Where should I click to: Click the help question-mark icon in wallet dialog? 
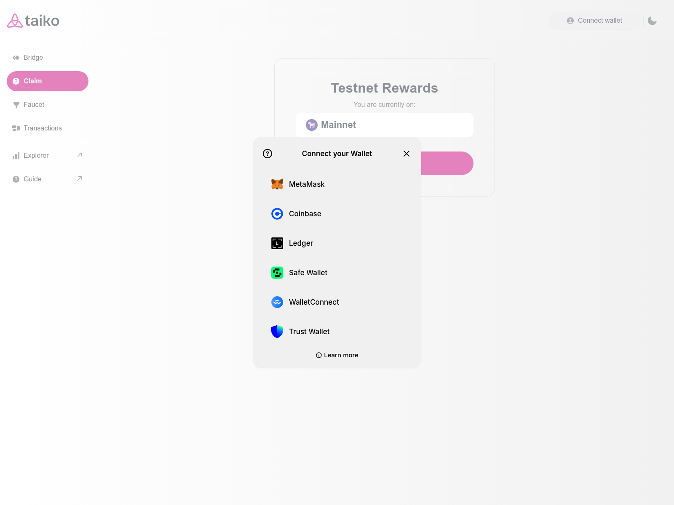pos(267,154)
